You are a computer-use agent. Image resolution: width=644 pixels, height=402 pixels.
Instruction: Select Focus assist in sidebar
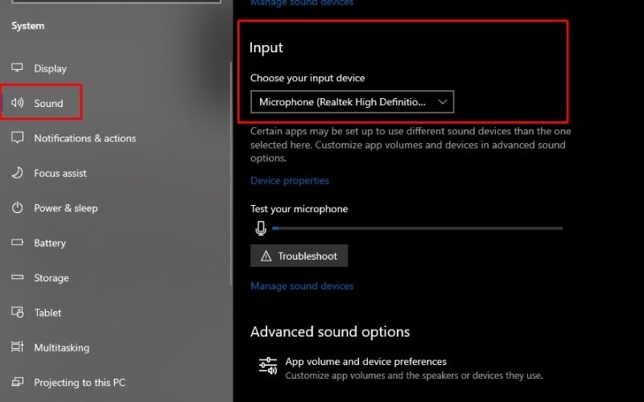coord(60,173)
